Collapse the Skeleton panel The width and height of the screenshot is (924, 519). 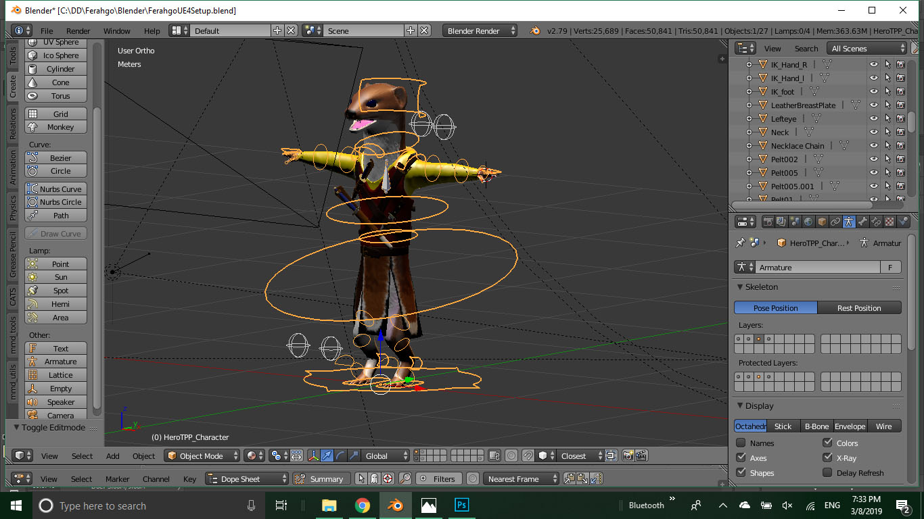click(x=741, y=287)
